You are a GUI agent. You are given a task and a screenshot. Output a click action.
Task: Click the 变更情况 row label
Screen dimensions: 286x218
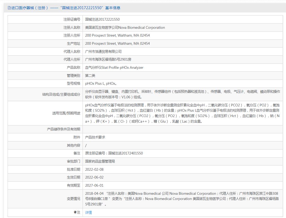tap(73, 199)
